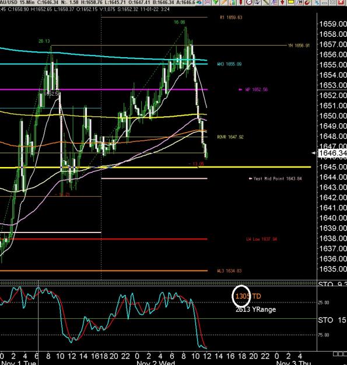Click the red -13.05 swing label
The width and height of the screenshot is (347, 365).
(x=196, y=164)
